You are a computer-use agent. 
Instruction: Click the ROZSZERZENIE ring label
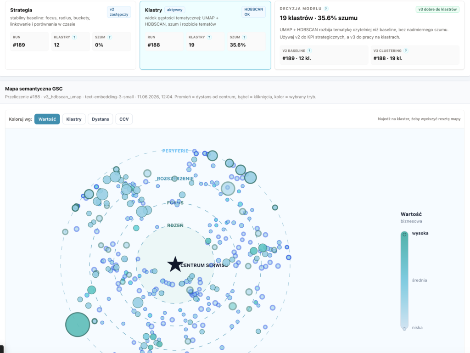click(175, 179)
